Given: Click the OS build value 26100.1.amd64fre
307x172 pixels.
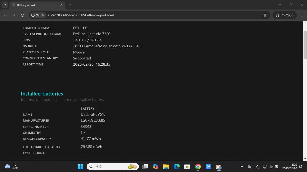Looking at the screenshot, I should 108,46.
